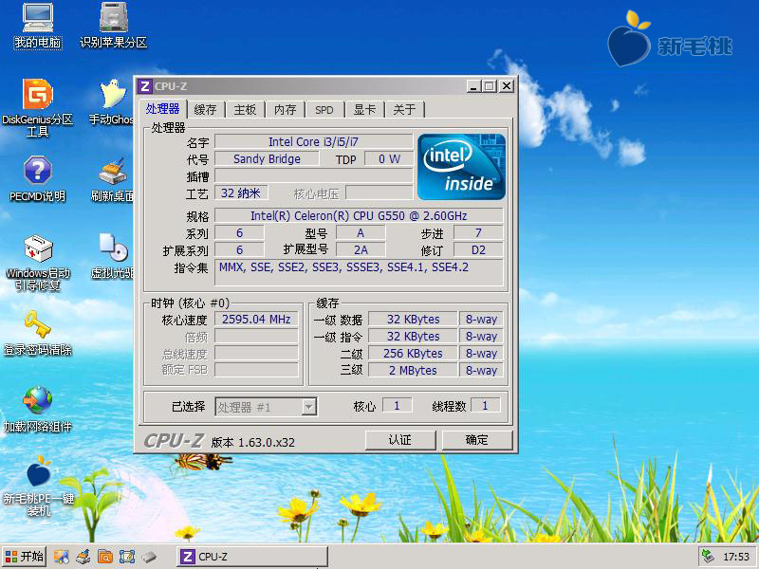This screenshot has height=569, width=759.
Task: Open the SPD tab
Action: (324, 110)
